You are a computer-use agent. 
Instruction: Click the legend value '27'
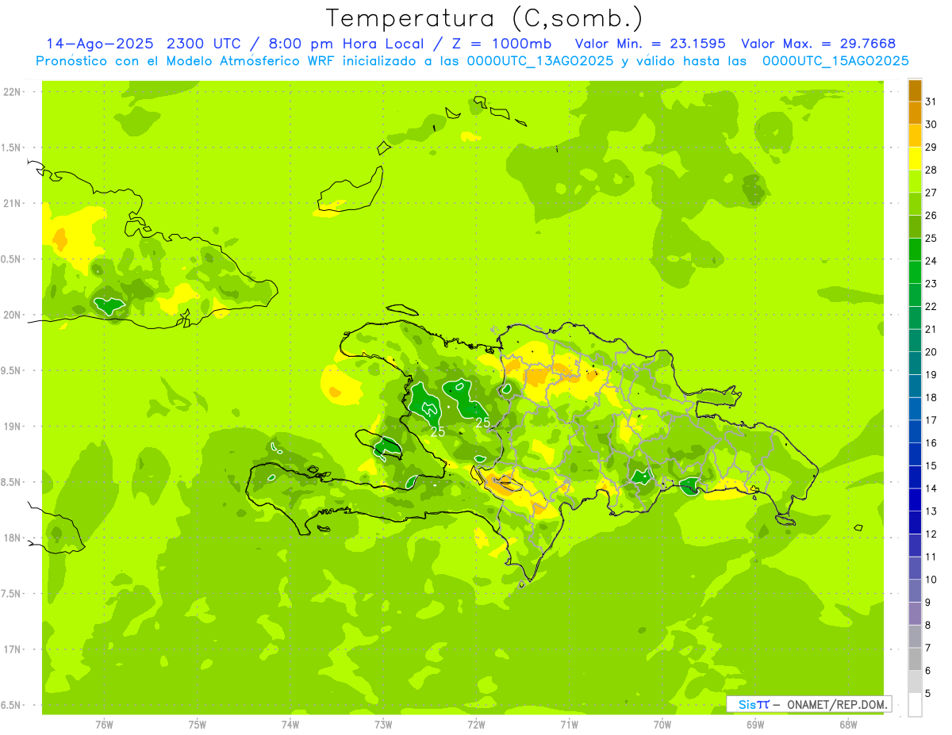click(931, 193)
